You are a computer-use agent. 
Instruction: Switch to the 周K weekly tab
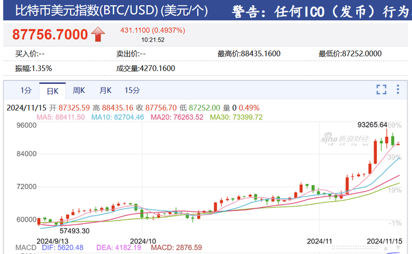79,91
